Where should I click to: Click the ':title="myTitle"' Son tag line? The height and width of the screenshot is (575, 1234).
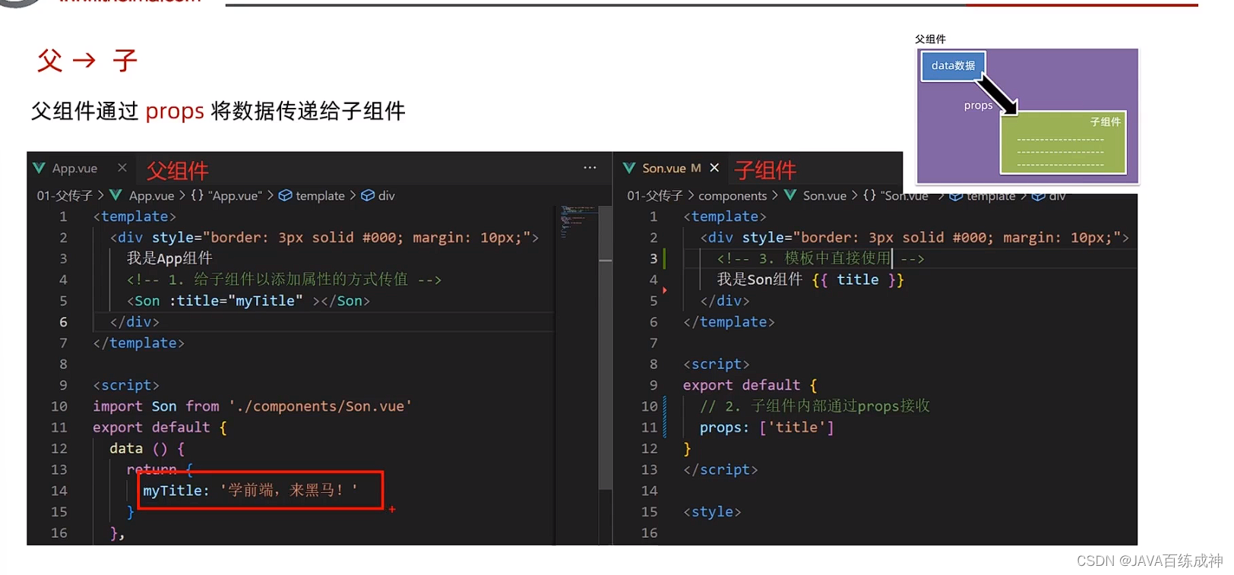coord(248,301)
